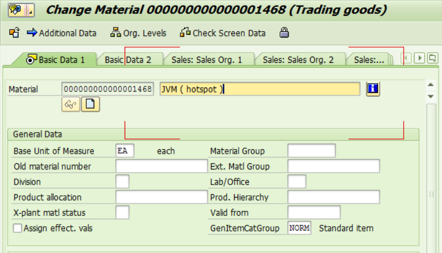The height and width of the screenshot is (253, 442).
Task: Open the Sales: Sales Org. 1 tab
Action: [x=207, y=59]
